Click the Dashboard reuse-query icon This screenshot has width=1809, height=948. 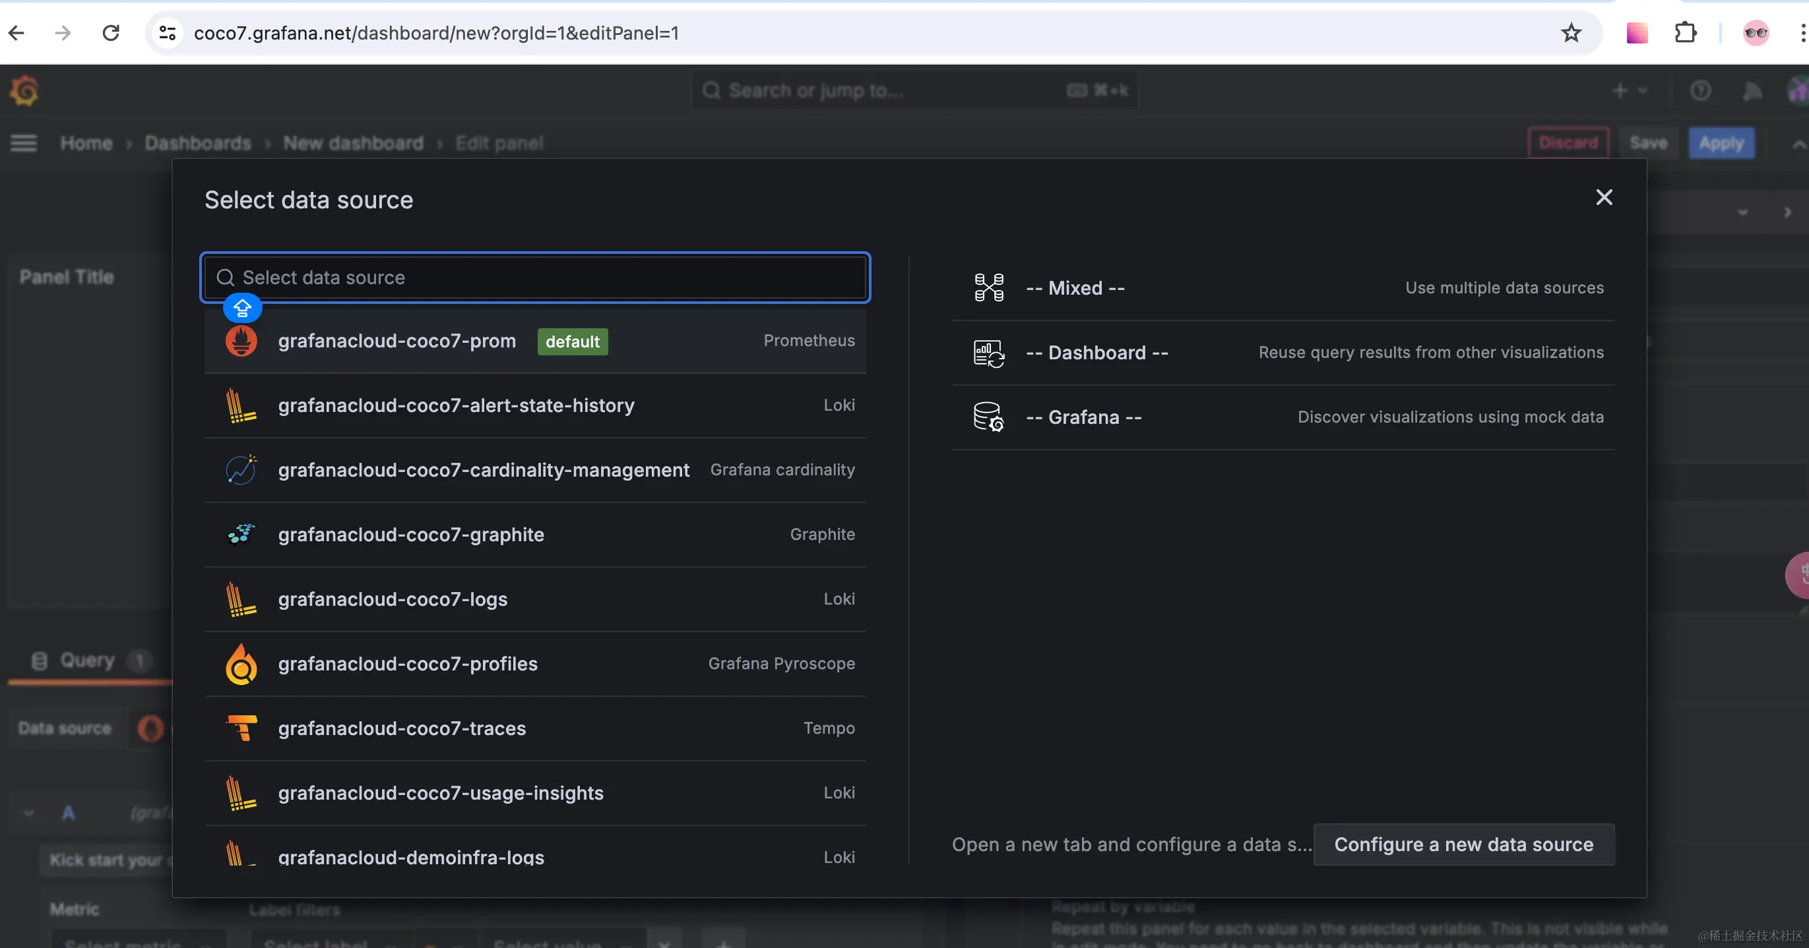click(989, 353)
